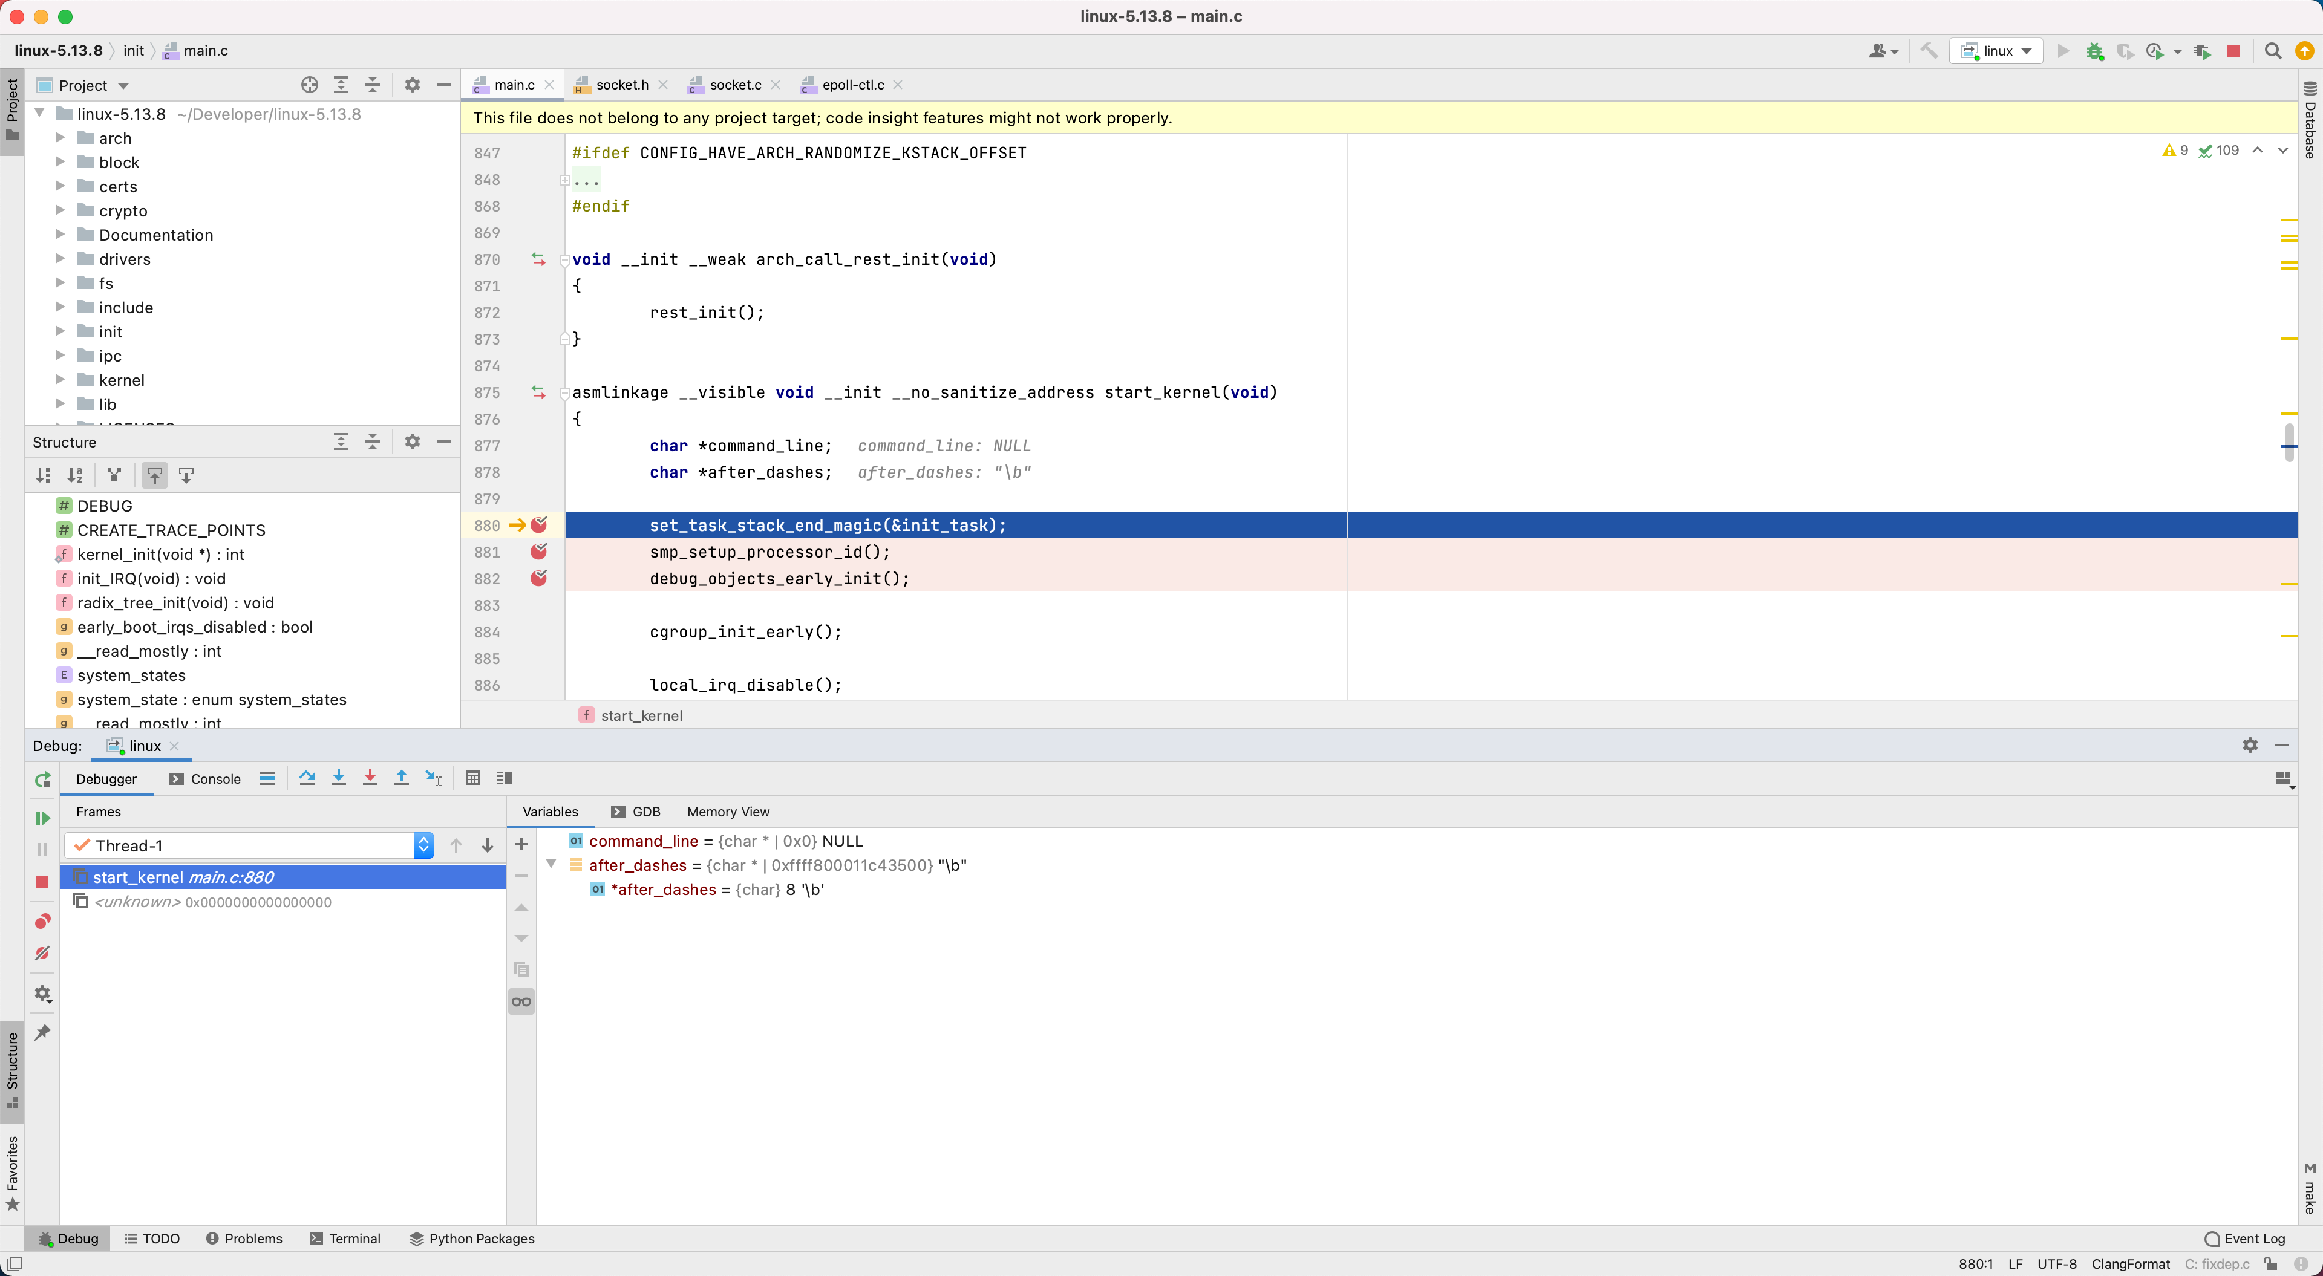Image resolution: width=2323 pixels, height=1276 pixels.
Task: Click the Step Into debugger icon
Action: (338, 777)
